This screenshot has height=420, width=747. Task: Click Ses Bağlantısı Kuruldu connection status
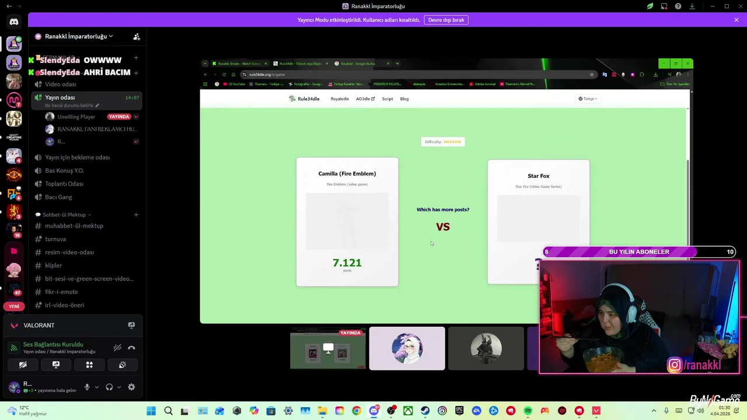click(53, 344)
